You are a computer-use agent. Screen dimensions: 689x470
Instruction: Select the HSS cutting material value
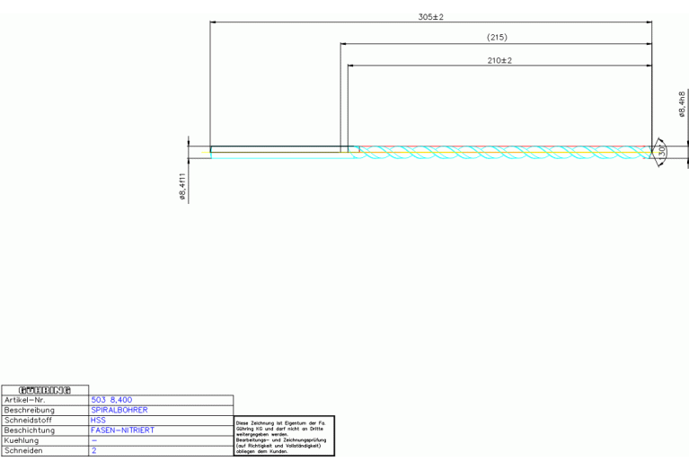98,420
